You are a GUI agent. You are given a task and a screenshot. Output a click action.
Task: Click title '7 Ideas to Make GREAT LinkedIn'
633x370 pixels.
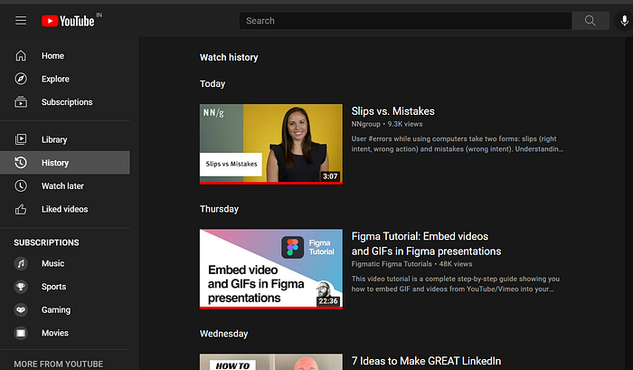[x=426, y=361]
